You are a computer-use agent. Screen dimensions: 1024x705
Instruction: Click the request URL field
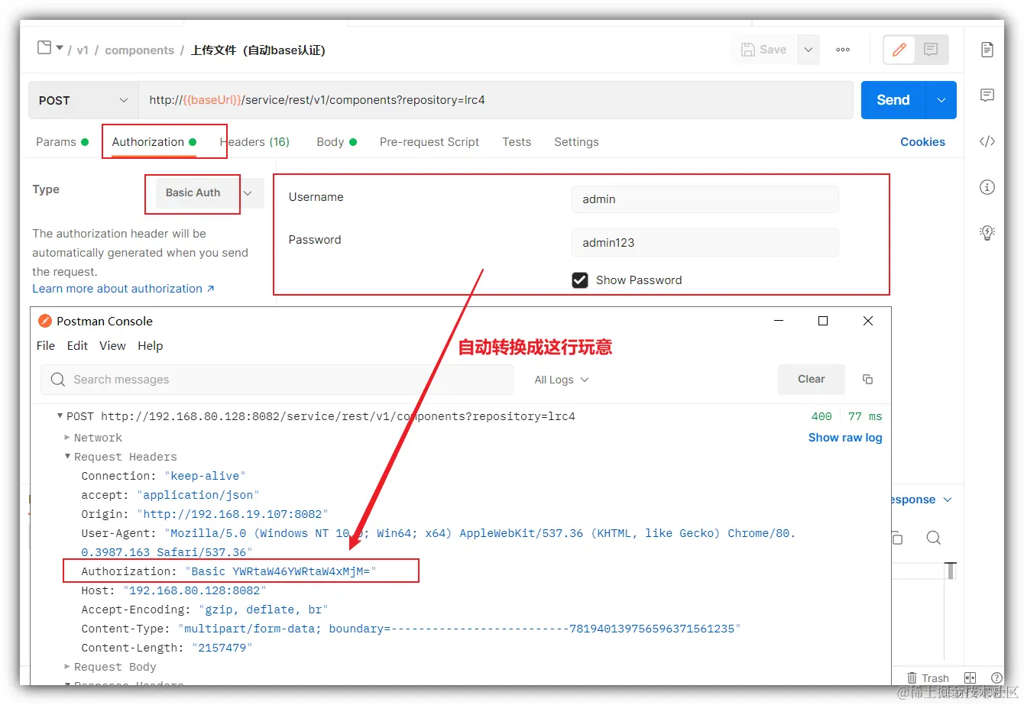[x=495, y=100]
